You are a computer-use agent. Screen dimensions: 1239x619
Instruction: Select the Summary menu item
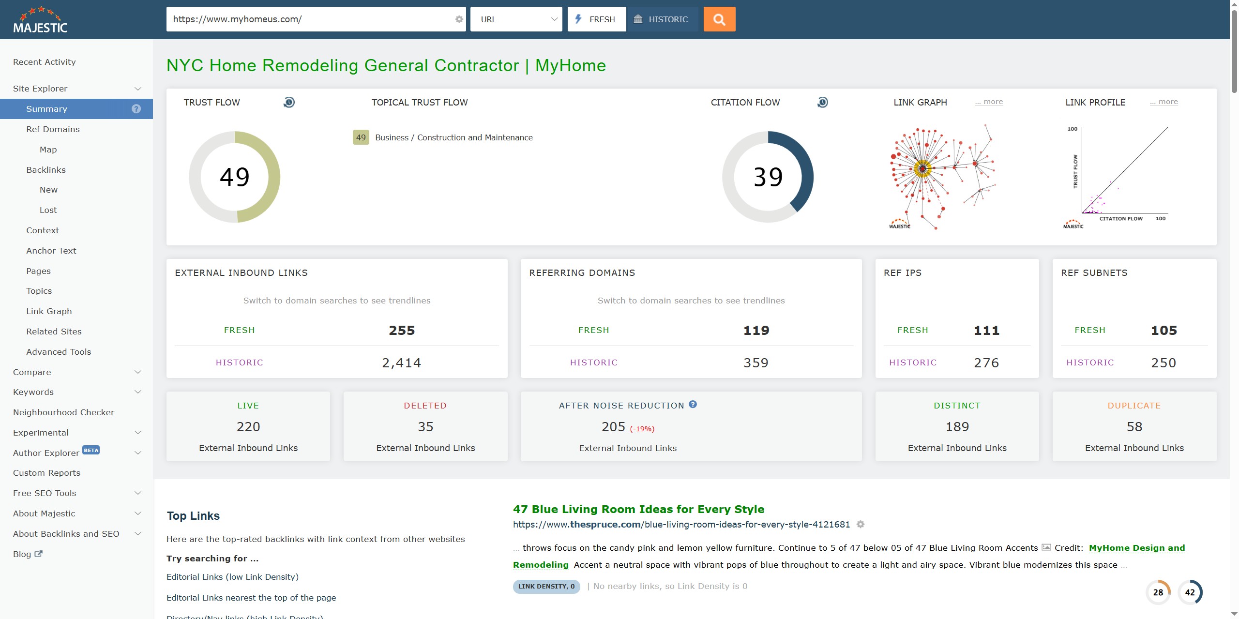point(76,109)
